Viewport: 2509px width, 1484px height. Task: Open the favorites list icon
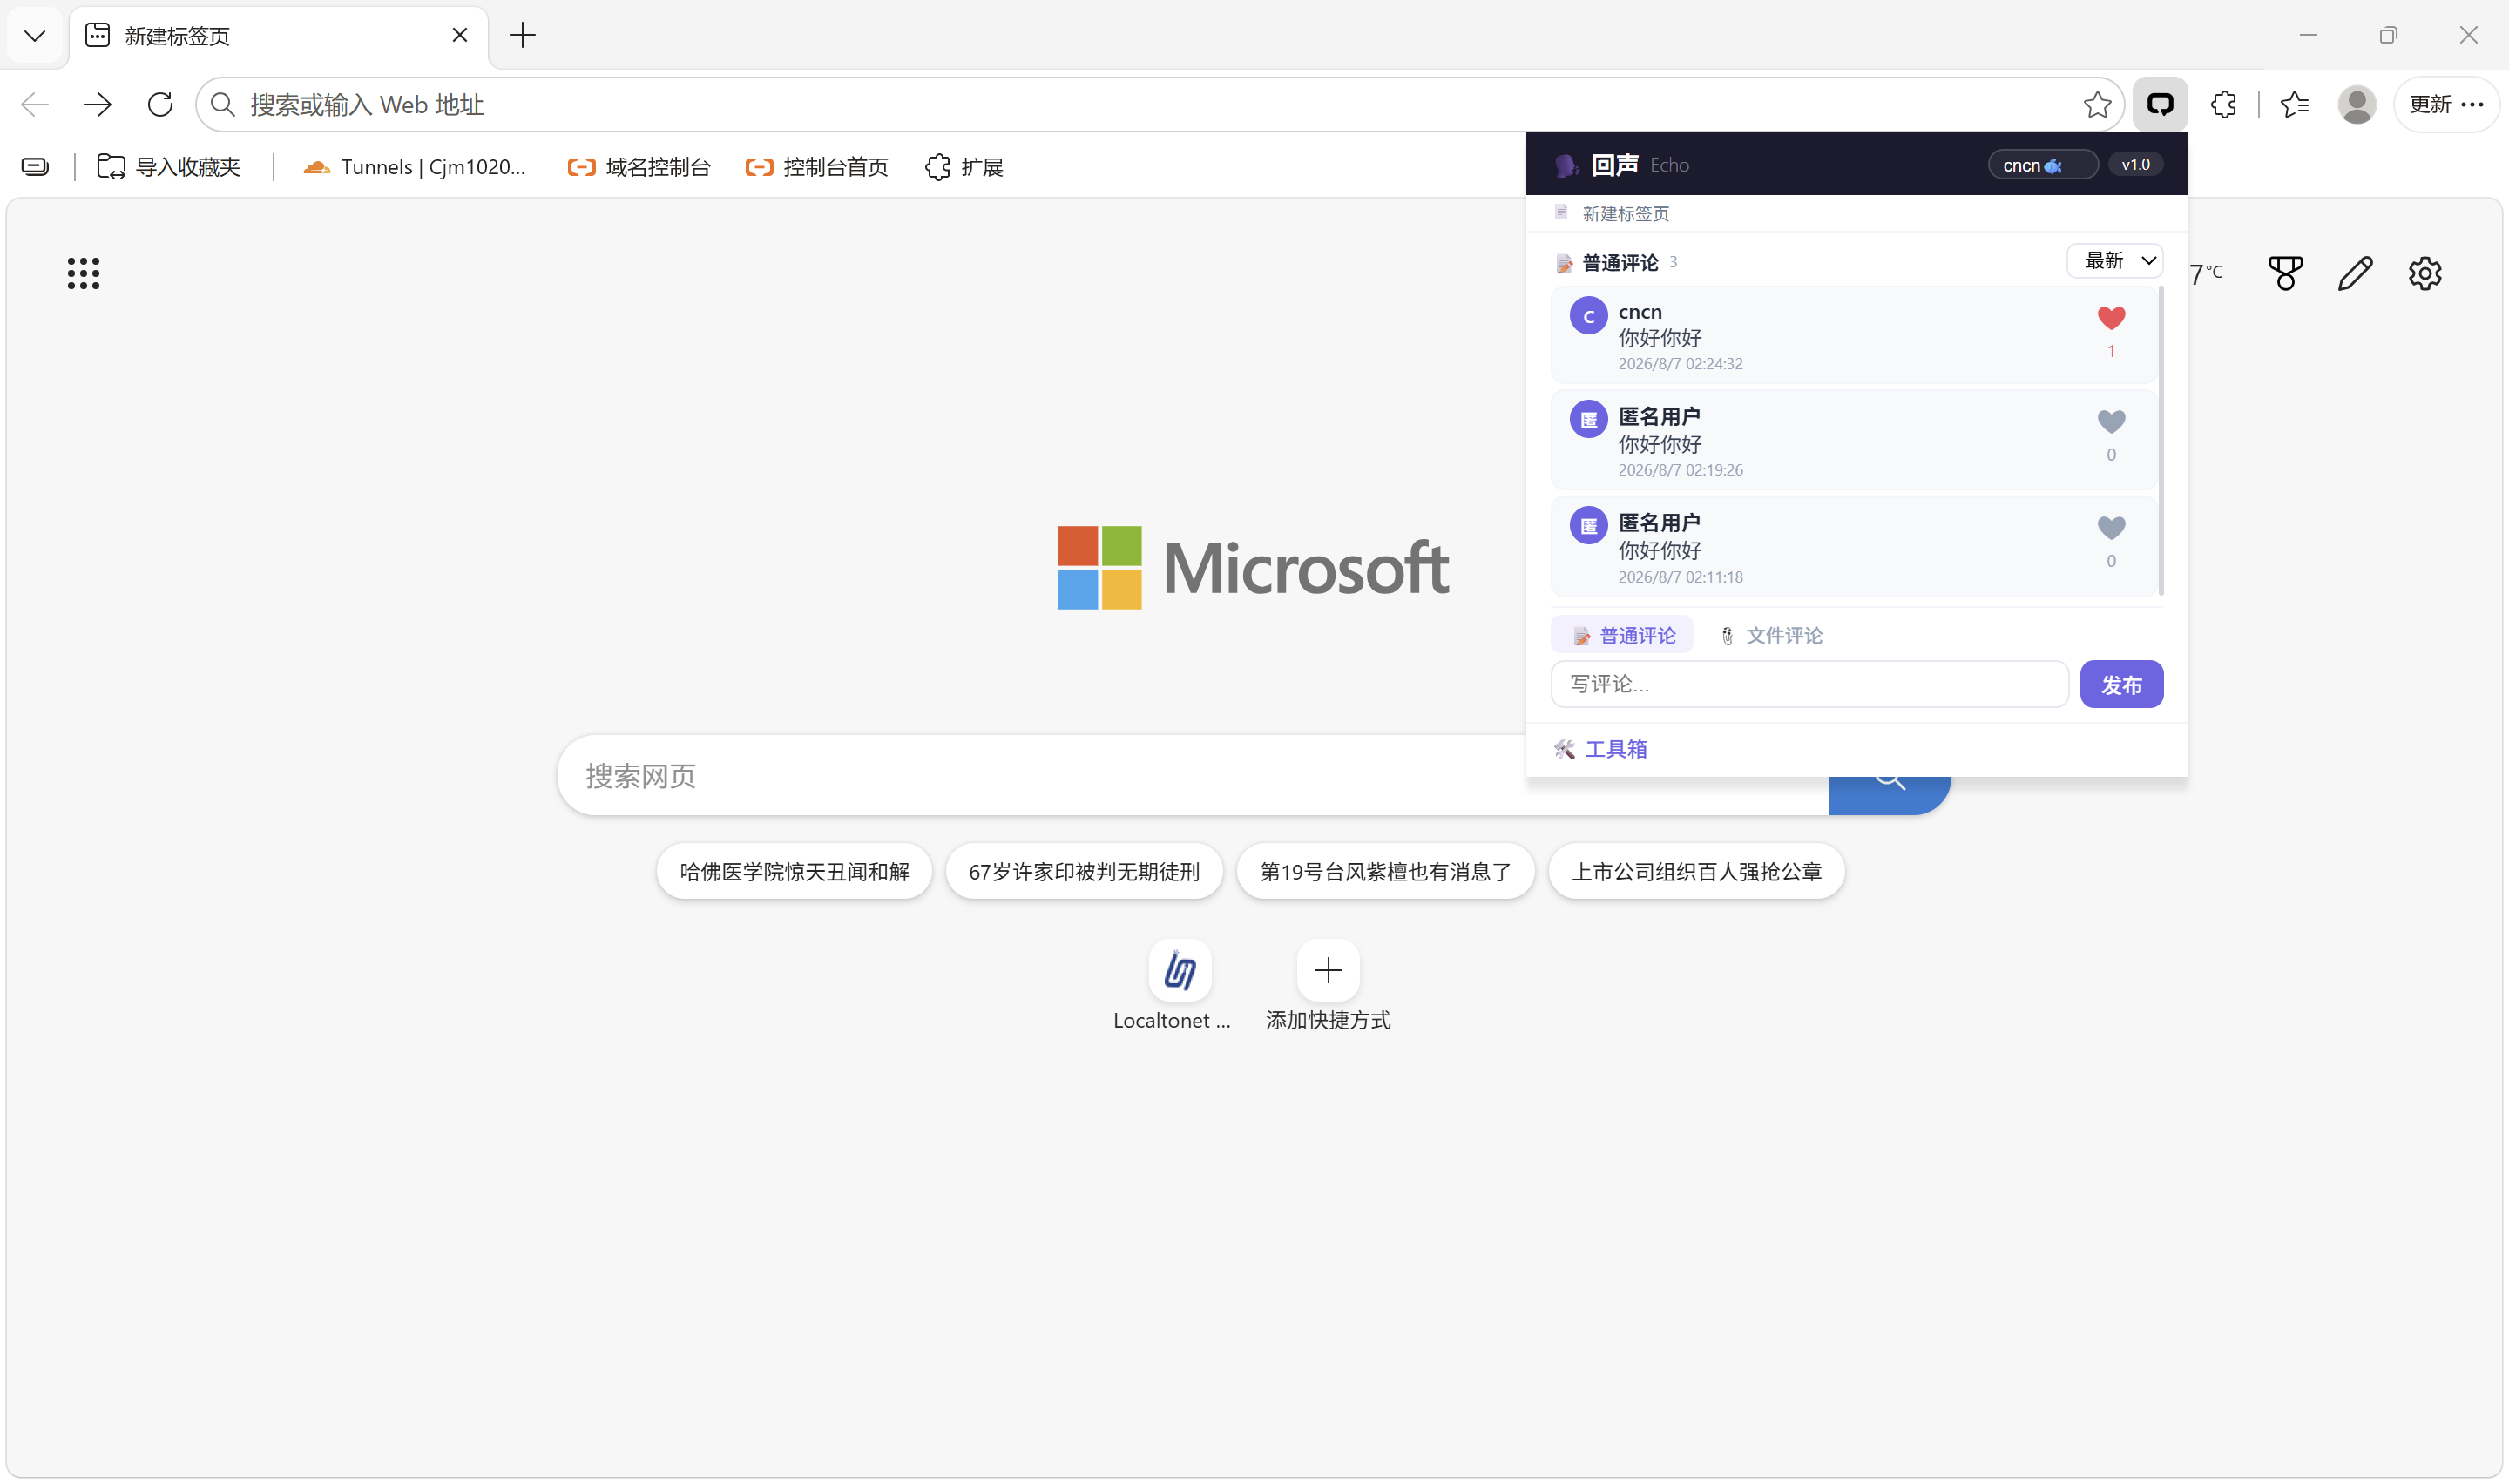coord(2295,104)
